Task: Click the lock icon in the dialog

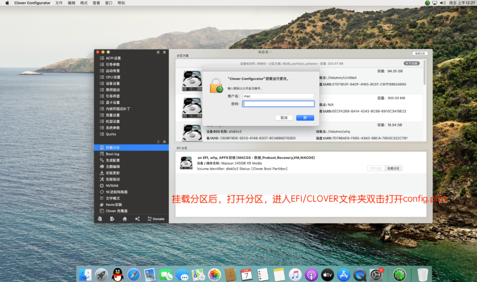Action: [216, 85]
